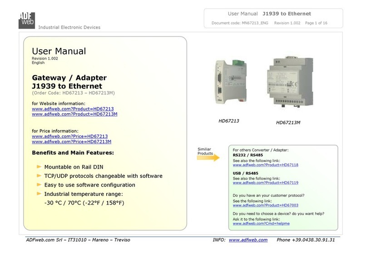Screen dimensions: 367x255
Task: Click 'TCP/UDP protocols changeable with software' text
Action: click(103, 176)
